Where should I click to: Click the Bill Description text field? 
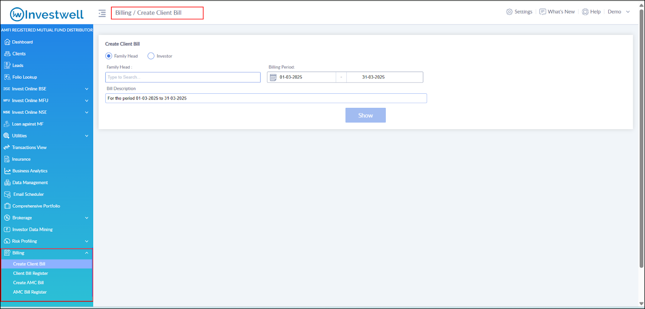click(x=266, y=98)
